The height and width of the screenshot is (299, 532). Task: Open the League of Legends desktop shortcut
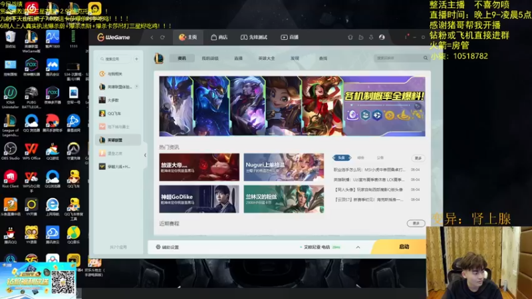tap(10, 126)
